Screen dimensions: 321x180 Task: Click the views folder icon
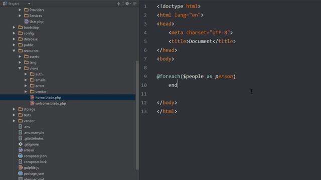[26, 68]
